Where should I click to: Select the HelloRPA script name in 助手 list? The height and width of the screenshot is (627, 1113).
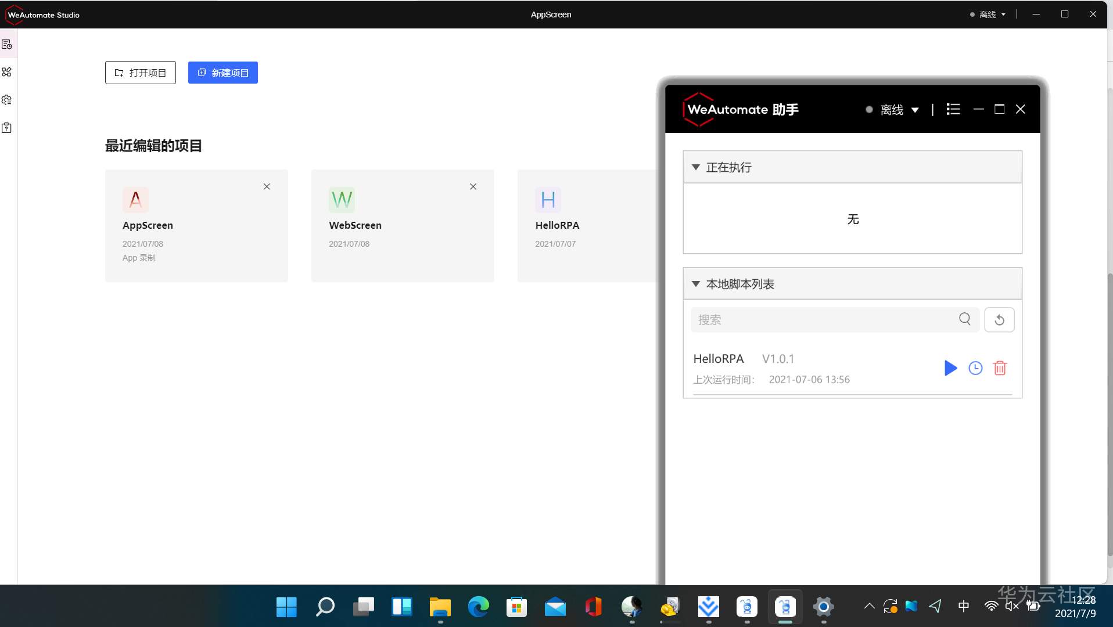click(719, 359)
